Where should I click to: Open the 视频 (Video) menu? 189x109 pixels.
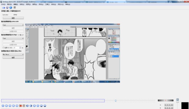click(28, 4)
